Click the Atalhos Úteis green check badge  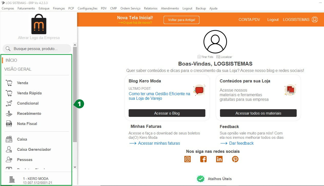tap(201, 179)
